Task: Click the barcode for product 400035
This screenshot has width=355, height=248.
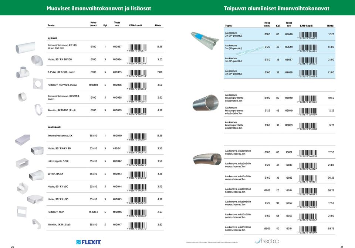Action: click(x=136, y=73)
